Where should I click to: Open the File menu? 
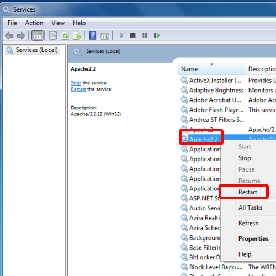(x=12, y=23)
